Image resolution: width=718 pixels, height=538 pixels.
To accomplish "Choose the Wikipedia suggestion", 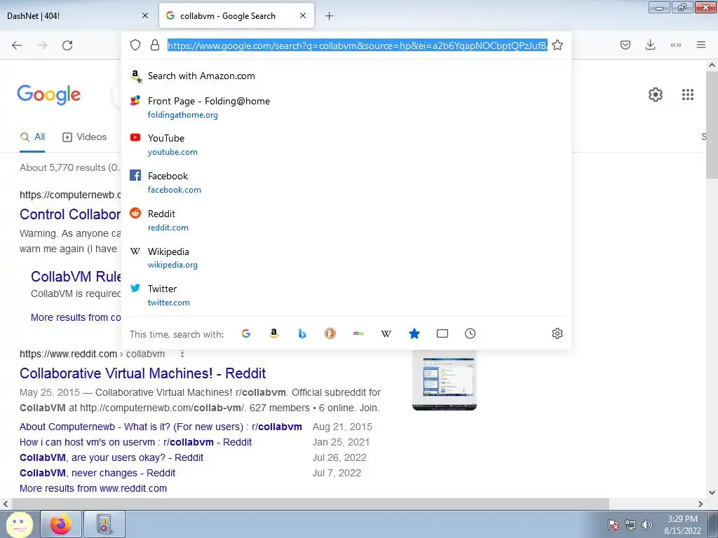I will (x=346, y=258).
